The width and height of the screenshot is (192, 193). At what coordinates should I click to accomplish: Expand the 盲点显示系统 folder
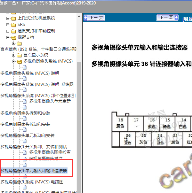point(13,55)
